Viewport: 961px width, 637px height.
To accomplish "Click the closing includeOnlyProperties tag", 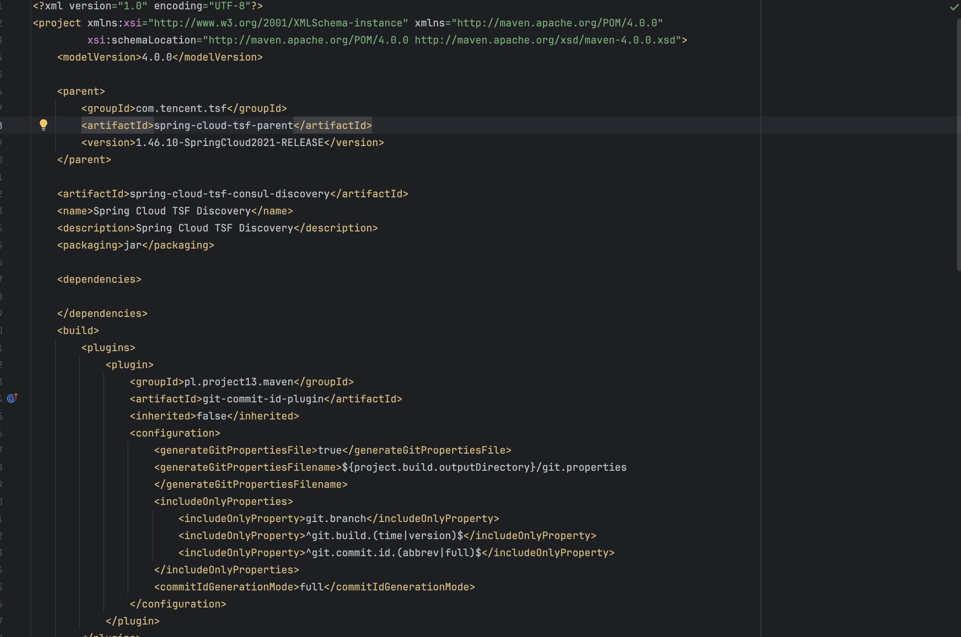I will pyautogui.click(x=227, y=569).
